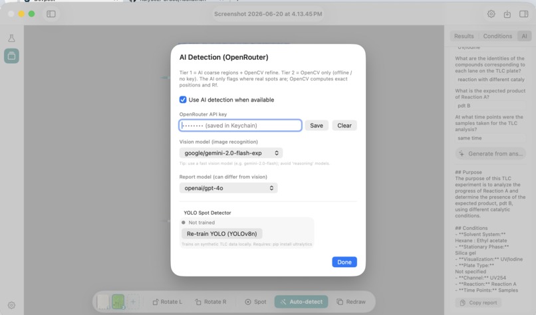This screenshot has height=315, width=536.
Task: Open the Vision model dropdown
Action: pyautogui.click(x=231, y=153)
